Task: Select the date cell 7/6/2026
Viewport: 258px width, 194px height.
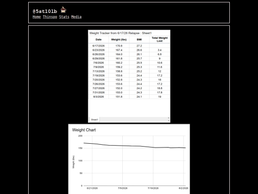Action: coord(98,63)
